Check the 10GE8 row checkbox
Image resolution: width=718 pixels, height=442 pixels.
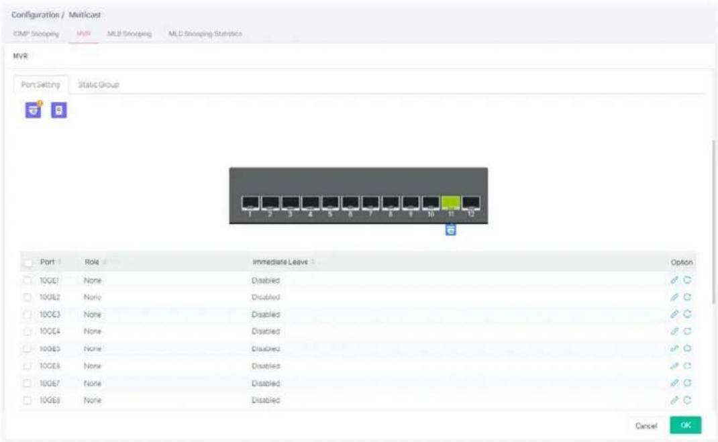tap(28, 400)
